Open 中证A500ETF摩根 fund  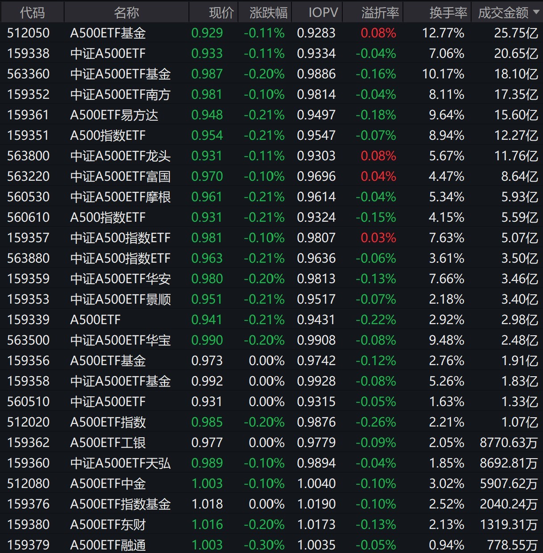click(x=120, y=197)
